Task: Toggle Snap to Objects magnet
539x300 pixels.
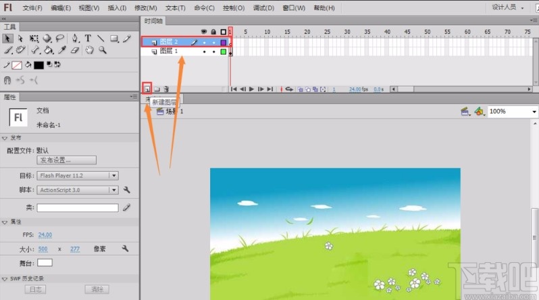Action: (x=7, y=80)
